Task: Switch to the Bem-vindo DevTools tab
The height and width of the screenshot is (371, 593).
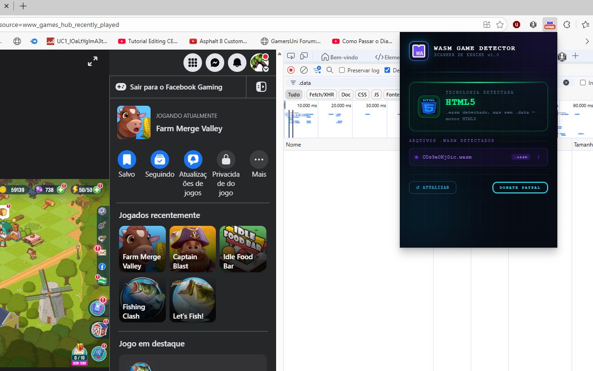Action: click(340, 57)
